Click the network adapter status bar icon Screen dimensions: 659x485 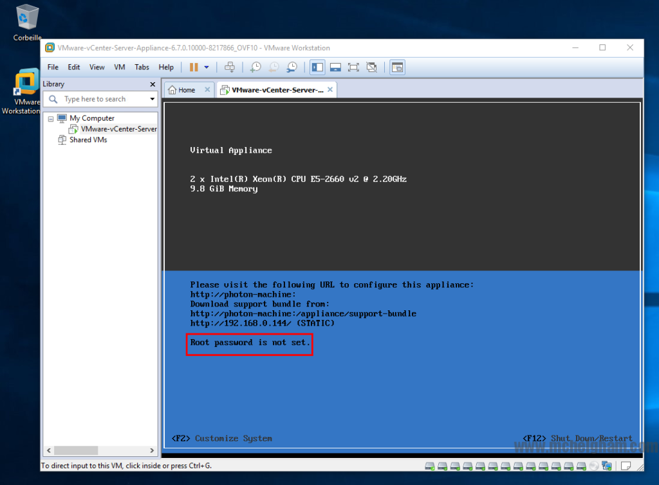tap(606, 466)
